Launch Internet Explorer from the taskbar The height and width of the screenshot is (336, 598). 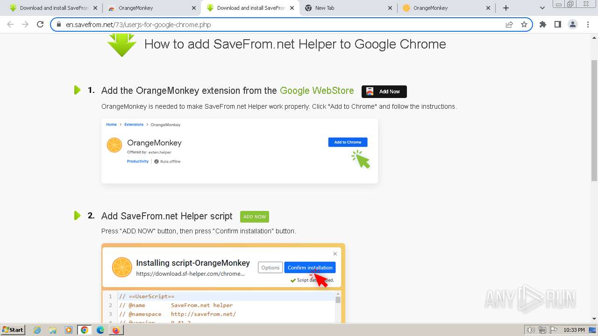pyautogui.click(x=37, y=330)
